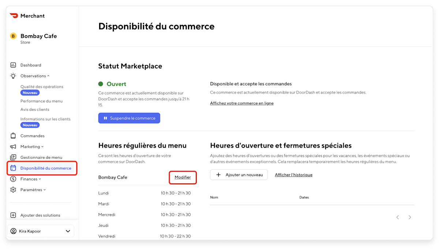
Task: Click the Ajouter des solutions plus icon
Action: coord(13,215)
